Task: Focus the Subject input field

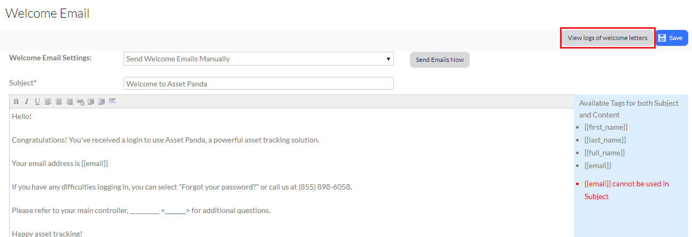Action: [259, 83]
